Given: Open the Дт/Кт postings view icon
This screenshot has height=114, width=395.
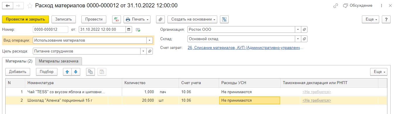Looking at the screenshot, I should tap(117, 19).
